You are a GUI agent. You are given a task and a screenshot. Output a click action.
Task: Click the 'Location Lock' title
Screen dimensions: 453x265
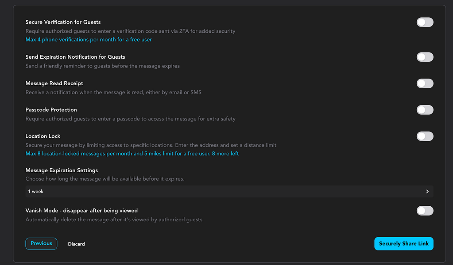tap(43, 136)
